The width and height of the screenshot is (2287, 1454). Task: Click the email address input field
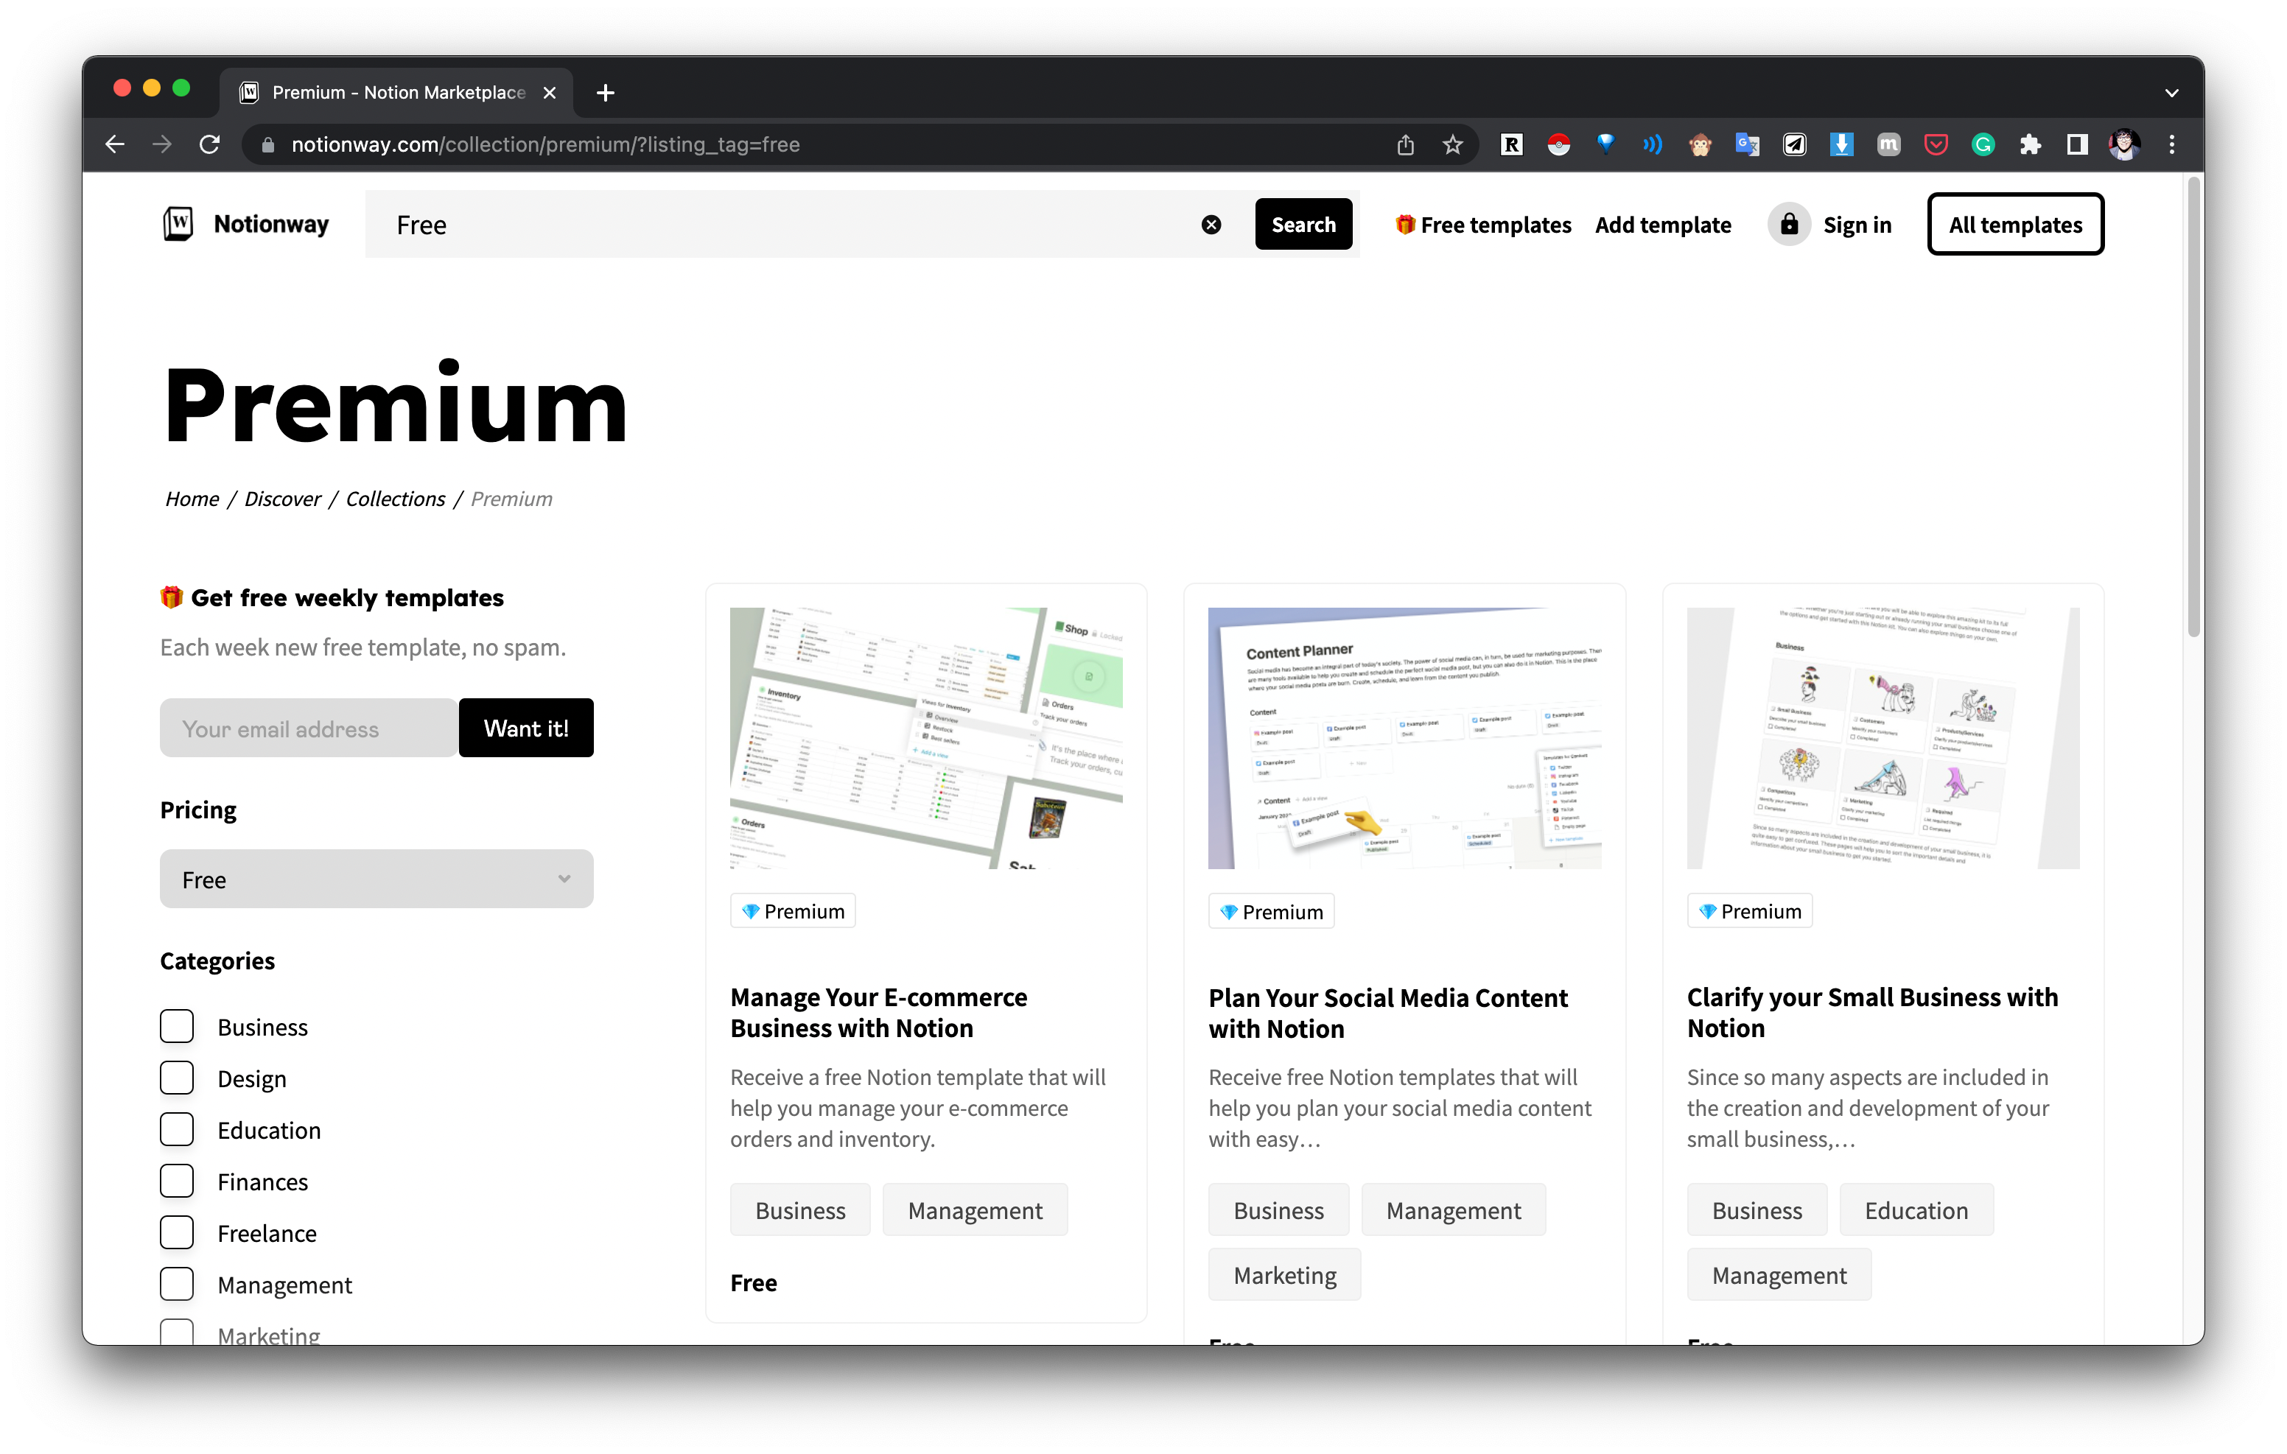coord(307,728)
